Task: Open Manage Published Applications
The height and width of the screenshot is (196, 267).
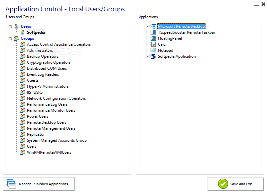Action: [x=39, y=184]
